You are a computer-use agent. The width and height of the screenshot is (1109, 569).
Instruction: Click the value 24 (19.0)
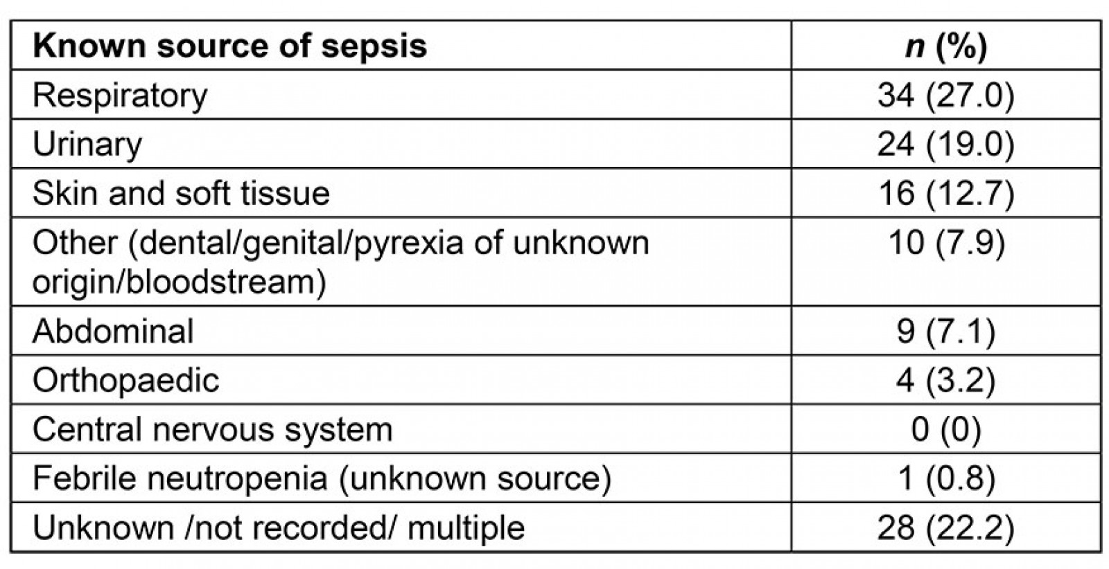coord(945,144)
